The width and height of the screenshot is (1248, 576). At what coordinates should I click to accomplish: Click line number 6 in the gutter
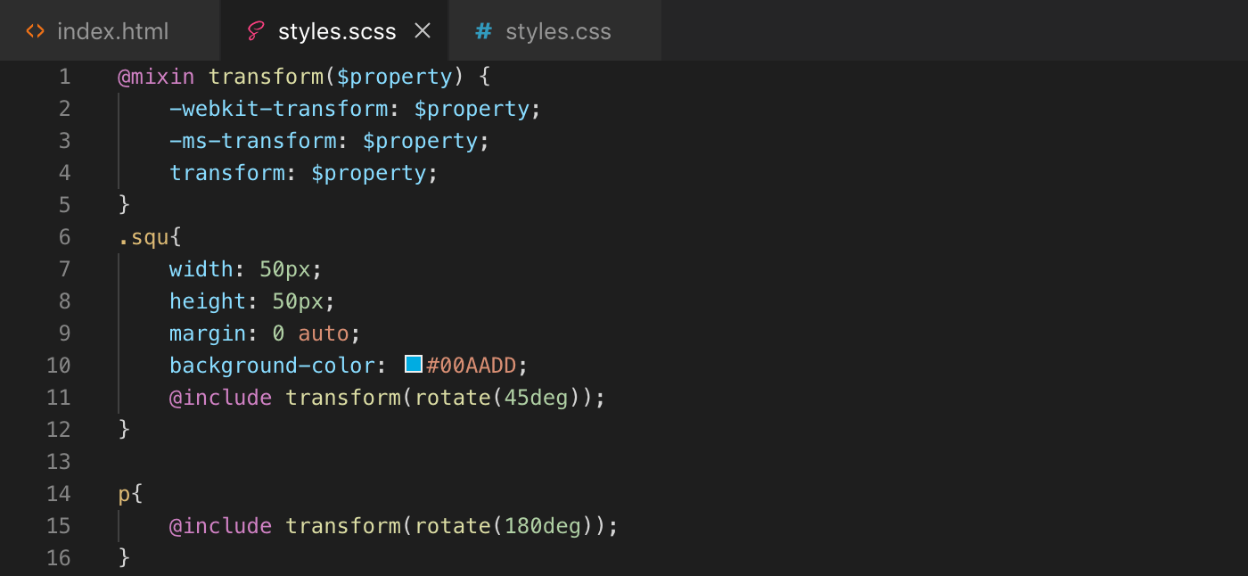click(64, 237)
